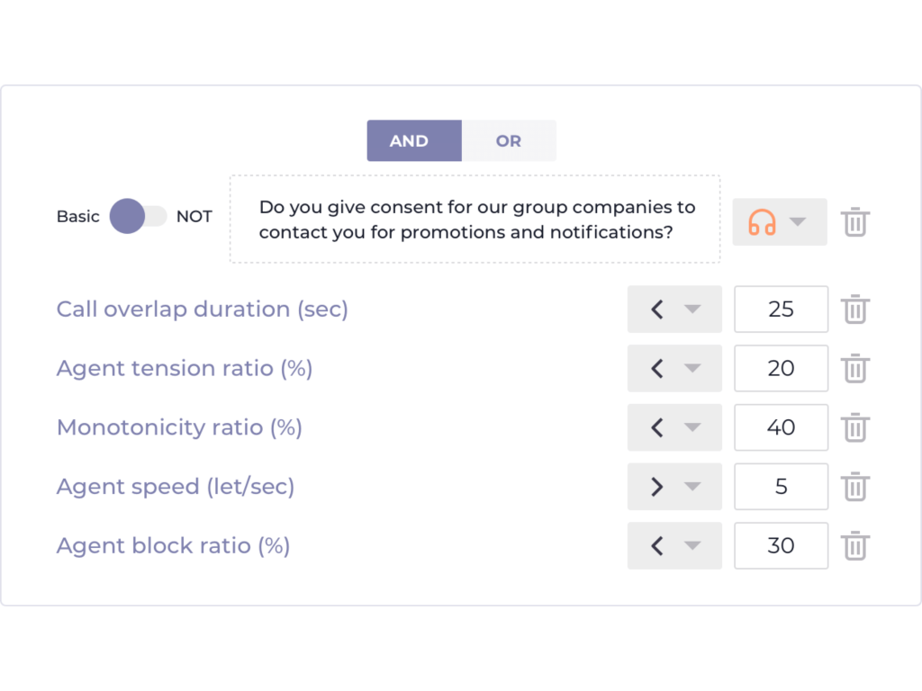Delete the consent question condition row

tap(854, 221)
